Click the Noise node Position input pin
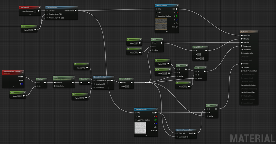 [x=55, y=82]
